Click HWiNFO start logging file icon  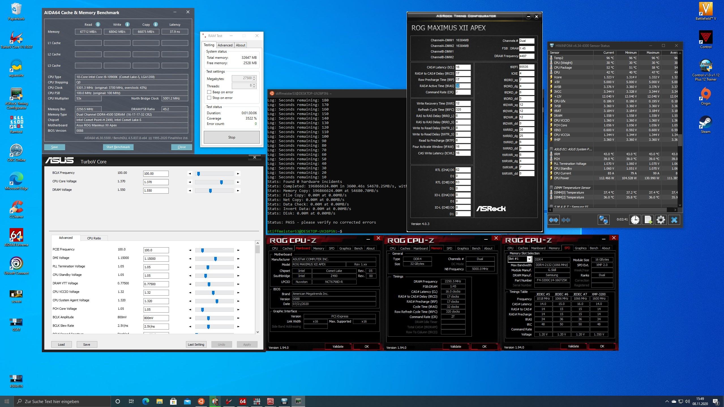tap(648, 220)
